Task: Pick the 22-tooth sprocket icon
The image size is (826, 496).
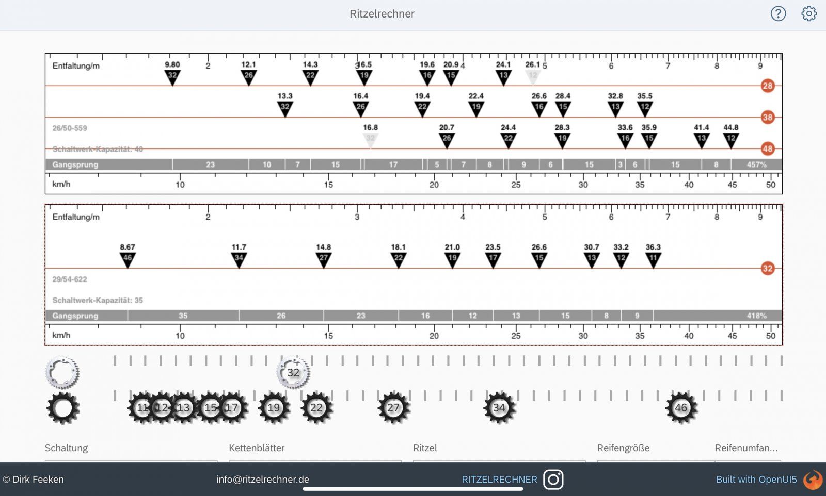Action: click(x=316, y=408)
